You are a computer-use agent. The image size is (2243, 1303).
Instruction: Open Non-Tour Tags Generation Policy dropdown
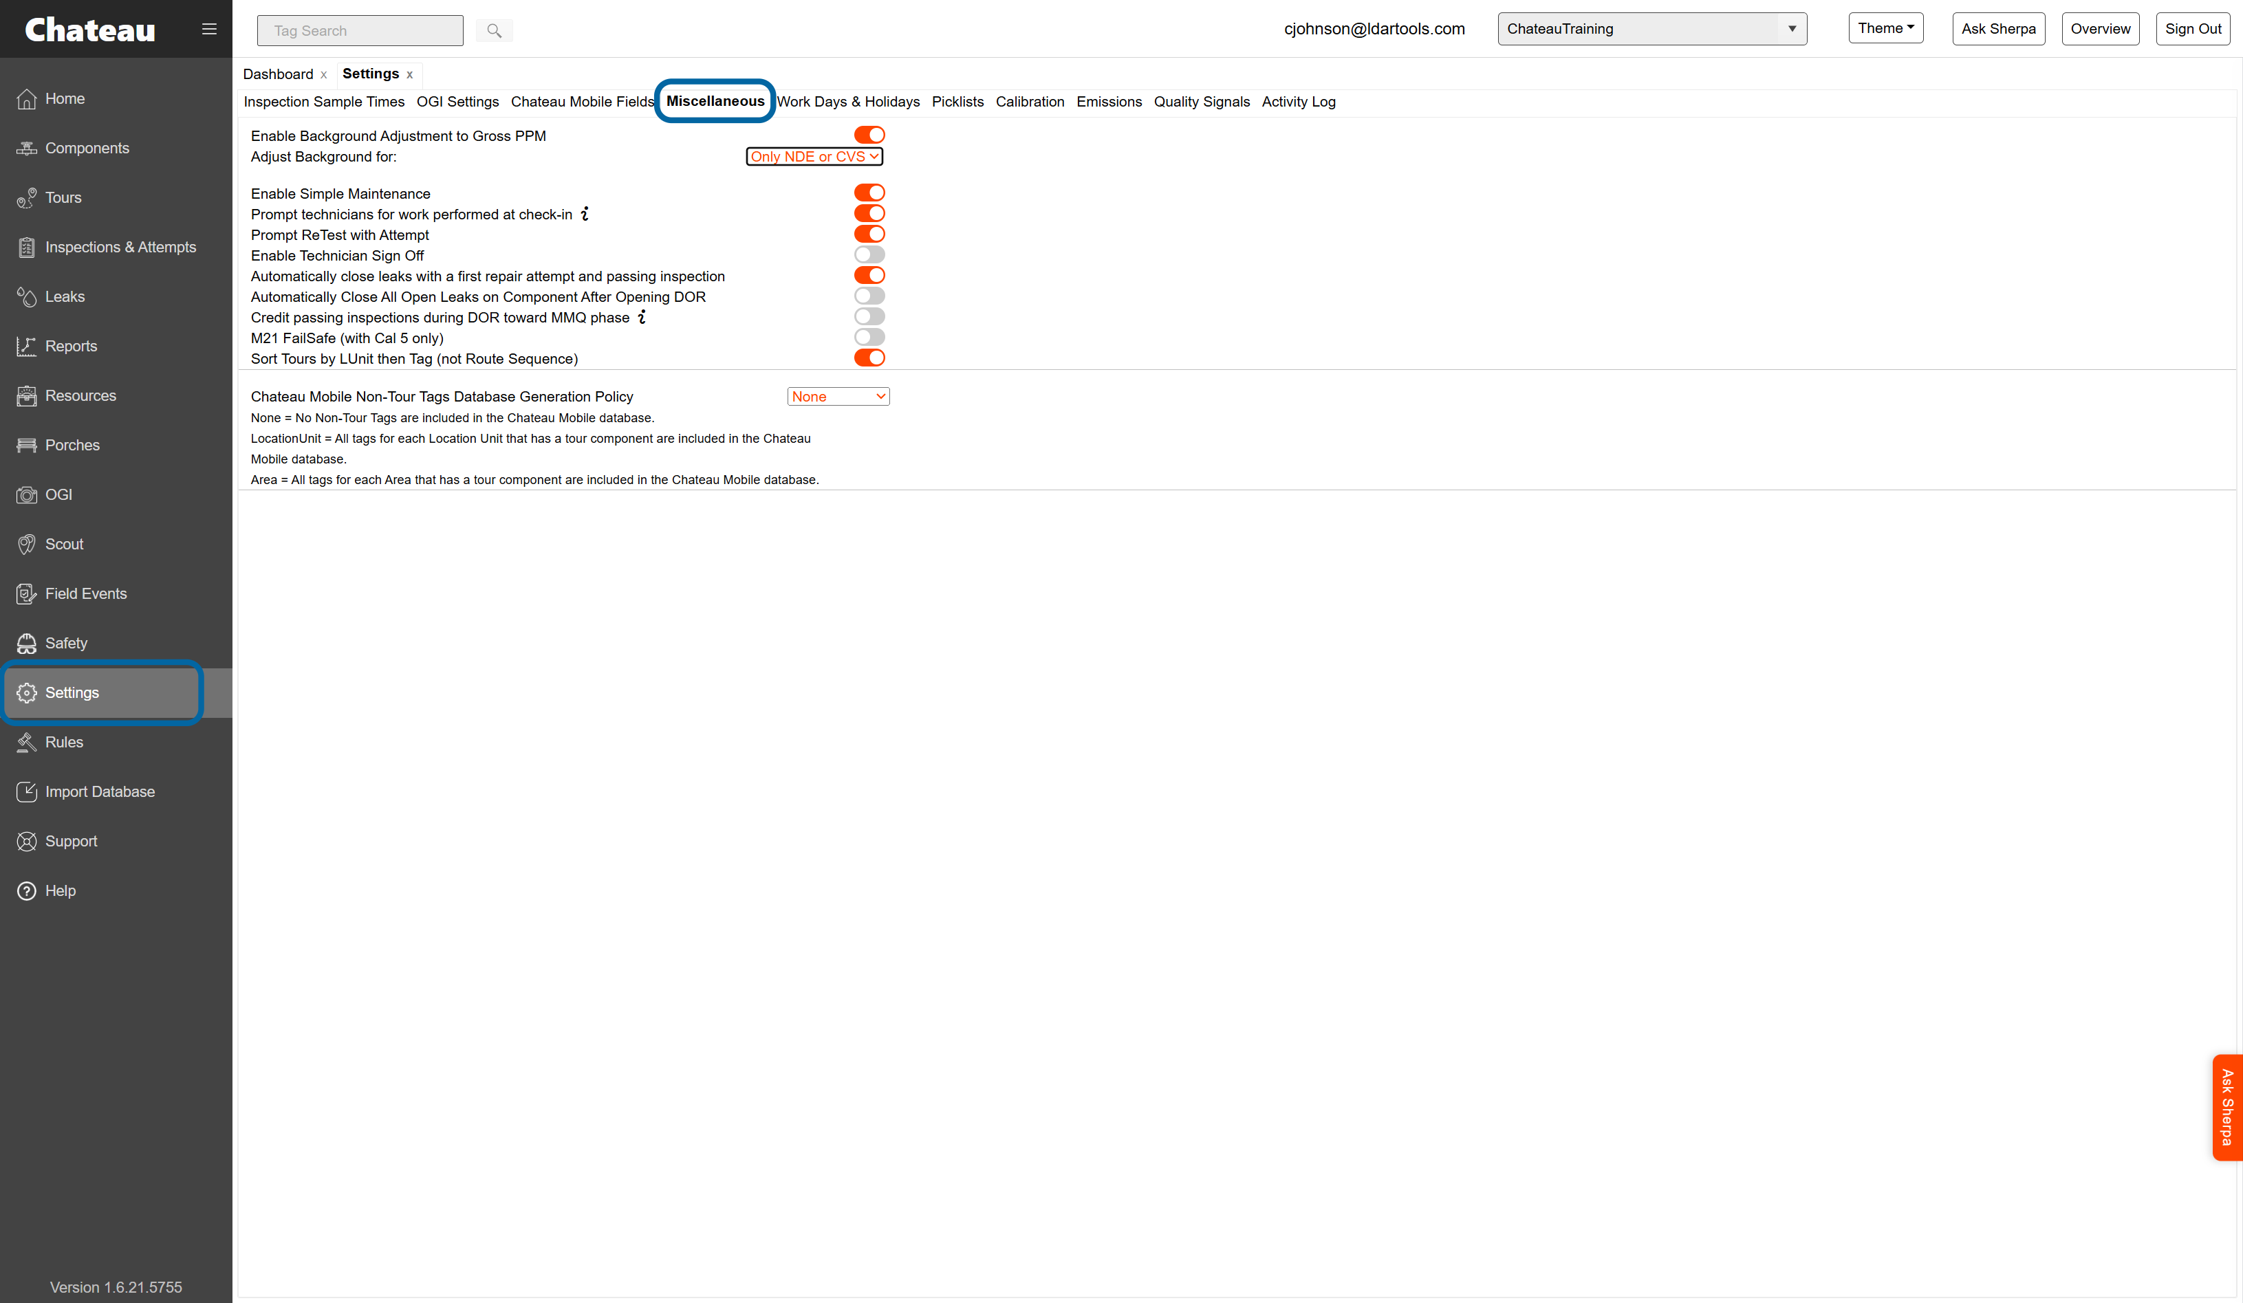click(x=838, y=397)
